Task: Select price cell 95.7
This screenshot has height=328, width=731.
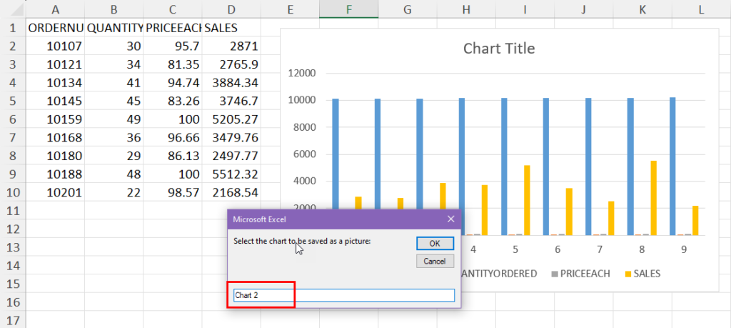Action: coord(173,46)
